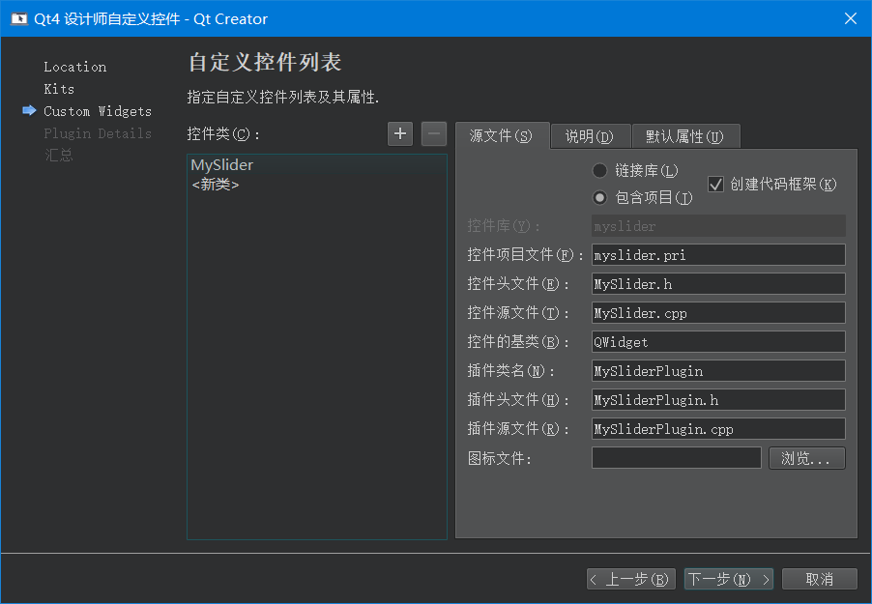Screen dimensions: 872x604
Task: Click the 上一步(B) button
Action: [630, 579]
